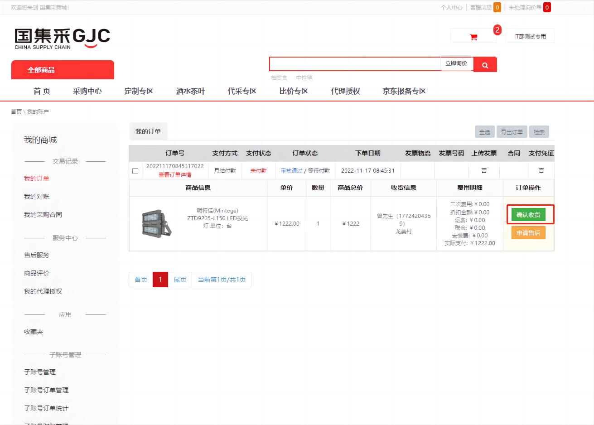594x425 pixels.
Task: Click the 当前第1页/共1页 page indicator
Action: click(x=222, y=280)
